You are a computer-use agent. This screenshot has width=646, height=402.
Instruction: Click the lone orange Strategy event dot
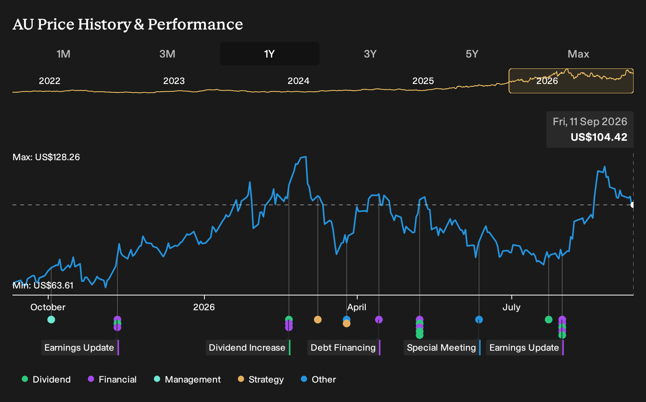[x=318, y=320]
